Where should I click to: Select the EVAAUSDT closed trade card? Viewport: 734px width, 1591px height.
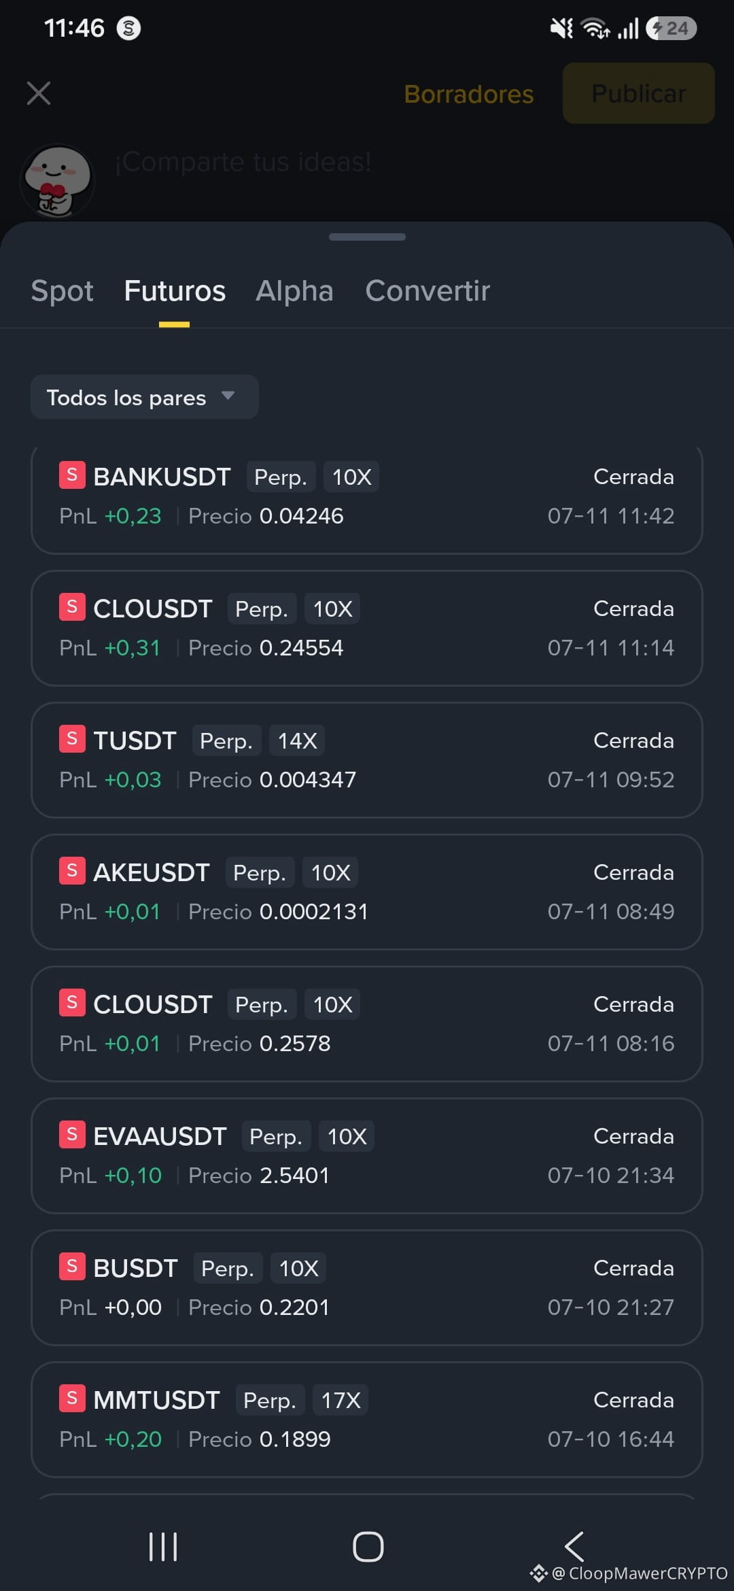[x=366, y=1155]
